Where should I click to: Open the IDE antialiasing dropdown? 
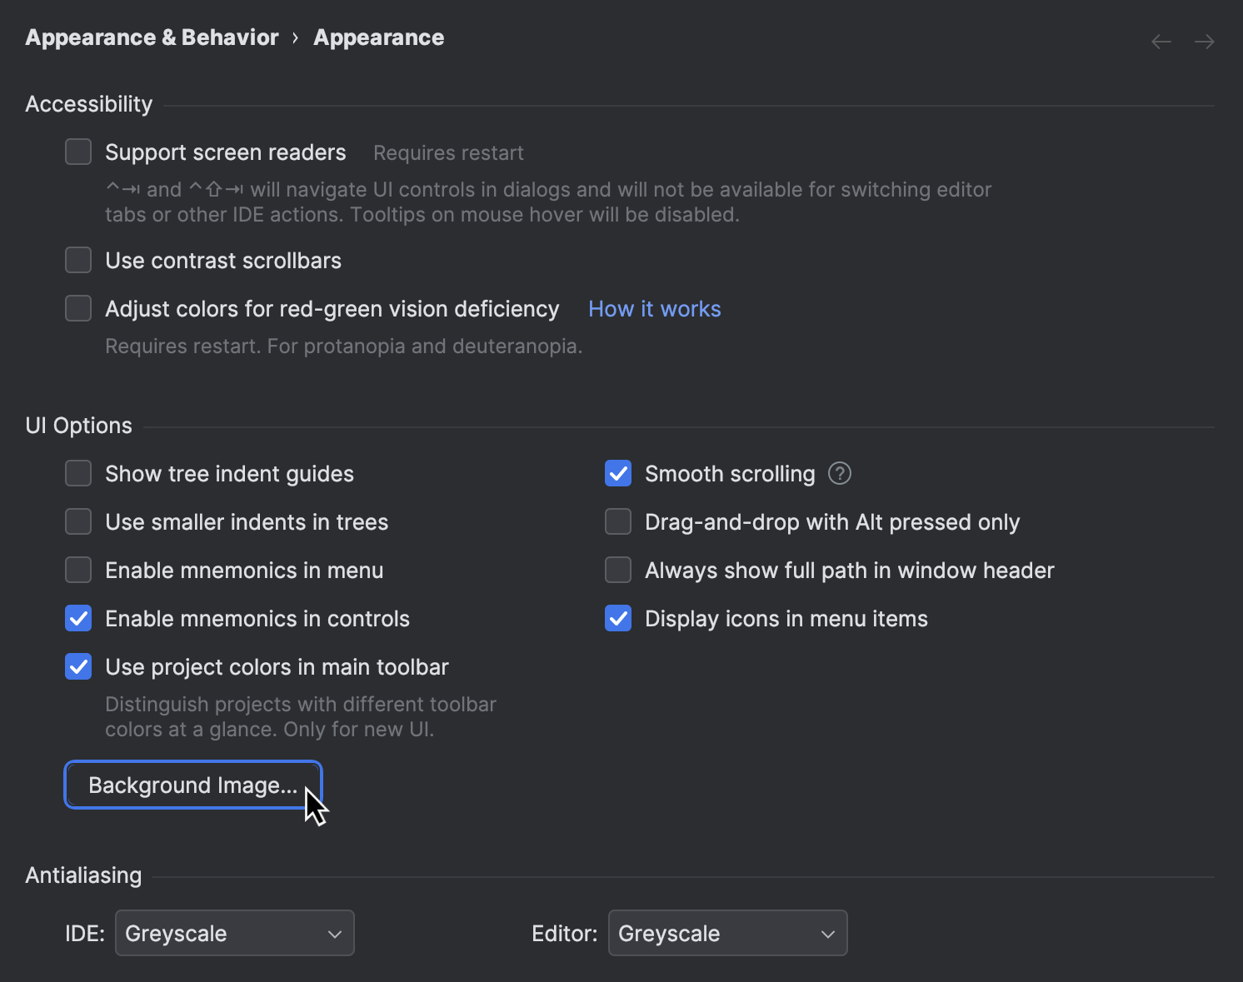pyautogui.click(x=234, y=933)
